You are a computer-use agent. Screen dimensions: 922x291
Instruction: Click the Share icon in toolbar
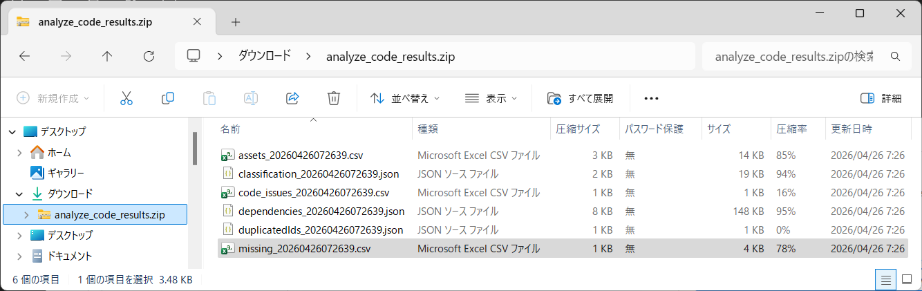pos(292,98)
